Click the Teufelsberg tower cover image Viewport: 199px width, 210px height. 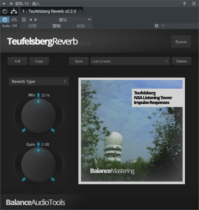point(132,131)
